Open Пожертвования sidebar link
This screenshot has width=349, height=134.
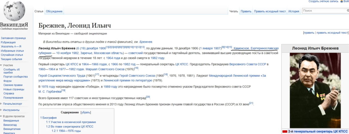point(13,98)
